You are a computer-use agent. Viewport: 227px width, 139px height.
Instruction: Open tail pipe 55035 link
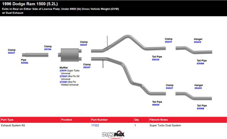(x=156, y=60)
